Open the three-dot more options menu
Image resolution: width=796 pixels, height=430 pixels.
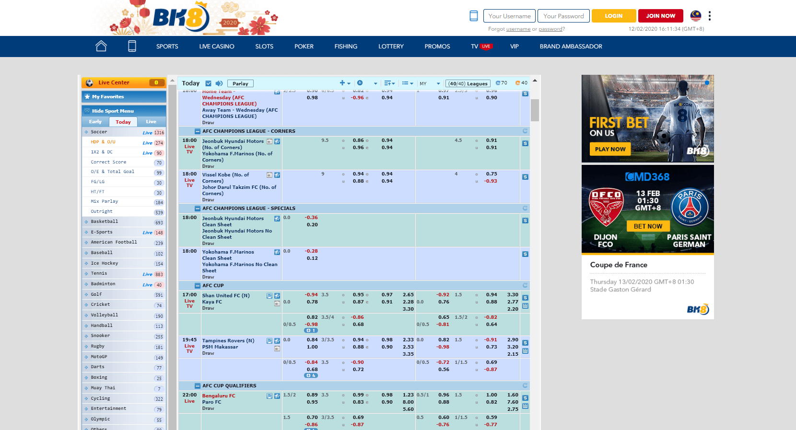[710, 16]
